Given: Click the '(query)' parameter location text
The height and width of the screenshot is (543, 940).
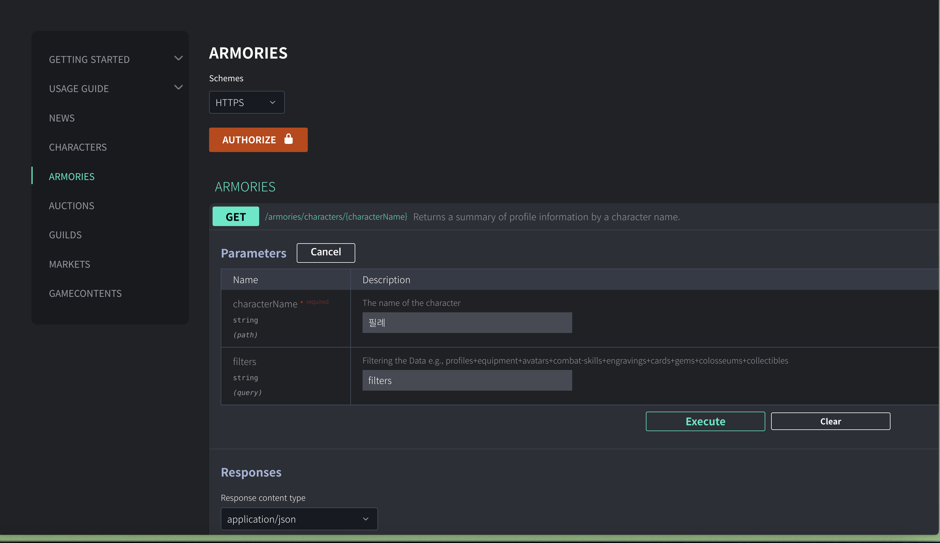Looking at the screenshot, I should pos(247,392).
